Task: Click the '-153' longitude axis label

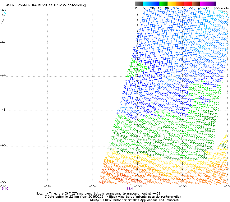Action: point(183,186)
